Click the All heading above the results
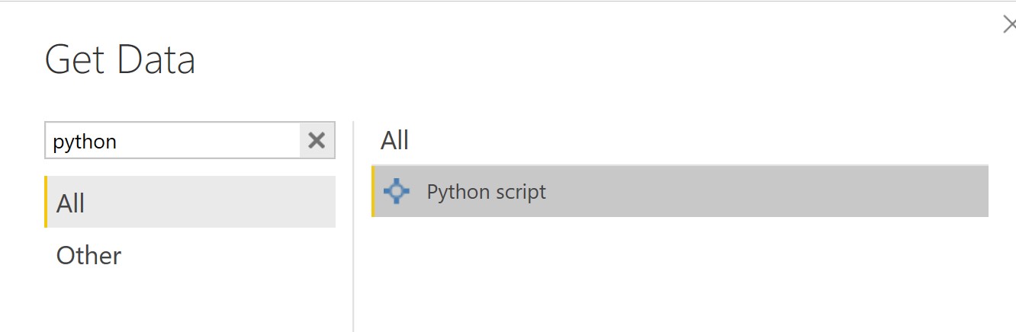The image size is (1016, 332). click(x=395, y=140)
